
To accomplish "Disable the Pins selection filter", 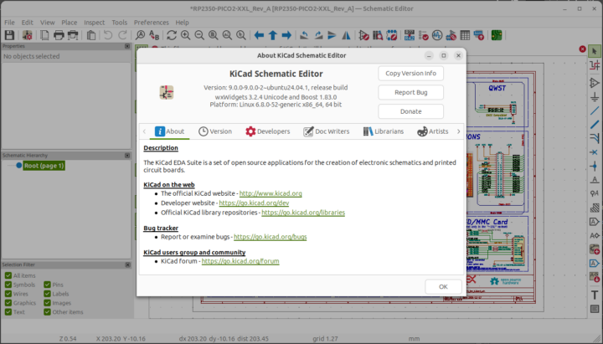I will 48,285.
